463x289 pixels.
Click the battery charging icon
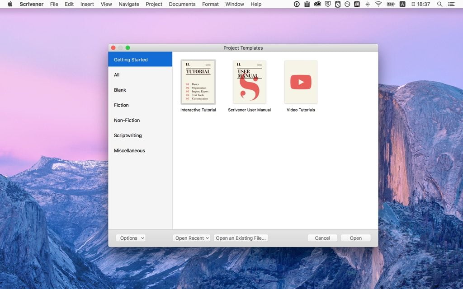pyautogui.click(x=391, y=4)
